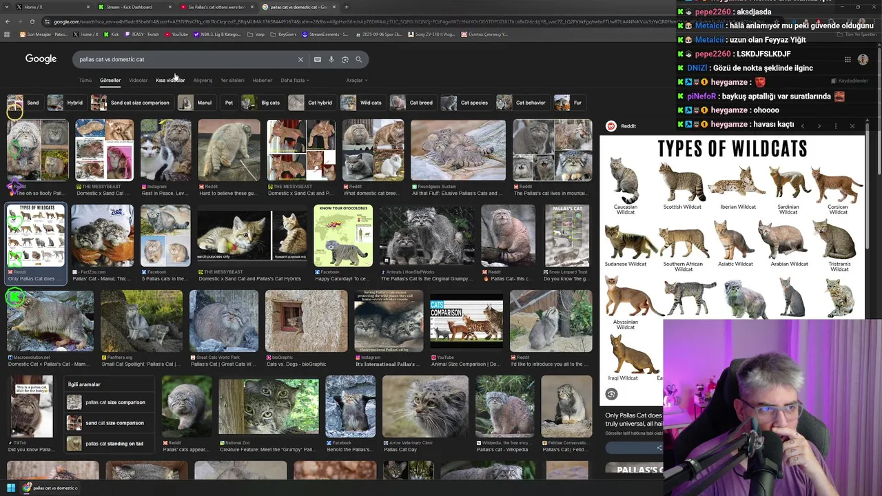Open the Google logo homepage
Image resolution: width=882 pixels, height=496 pixels.
41,59
